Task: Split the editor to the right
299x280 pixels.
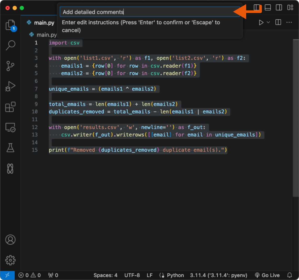Action: pyautogui.click(x=278, y=22)
